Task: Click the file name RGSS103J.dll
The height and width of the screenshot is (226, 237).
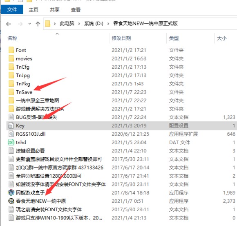Action: pos(31,134)
